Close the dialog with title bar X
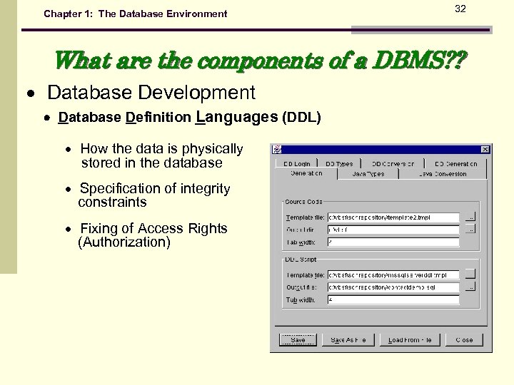This screenshot has height=385, width=514. pyautogui.click(x=485, y=150)
